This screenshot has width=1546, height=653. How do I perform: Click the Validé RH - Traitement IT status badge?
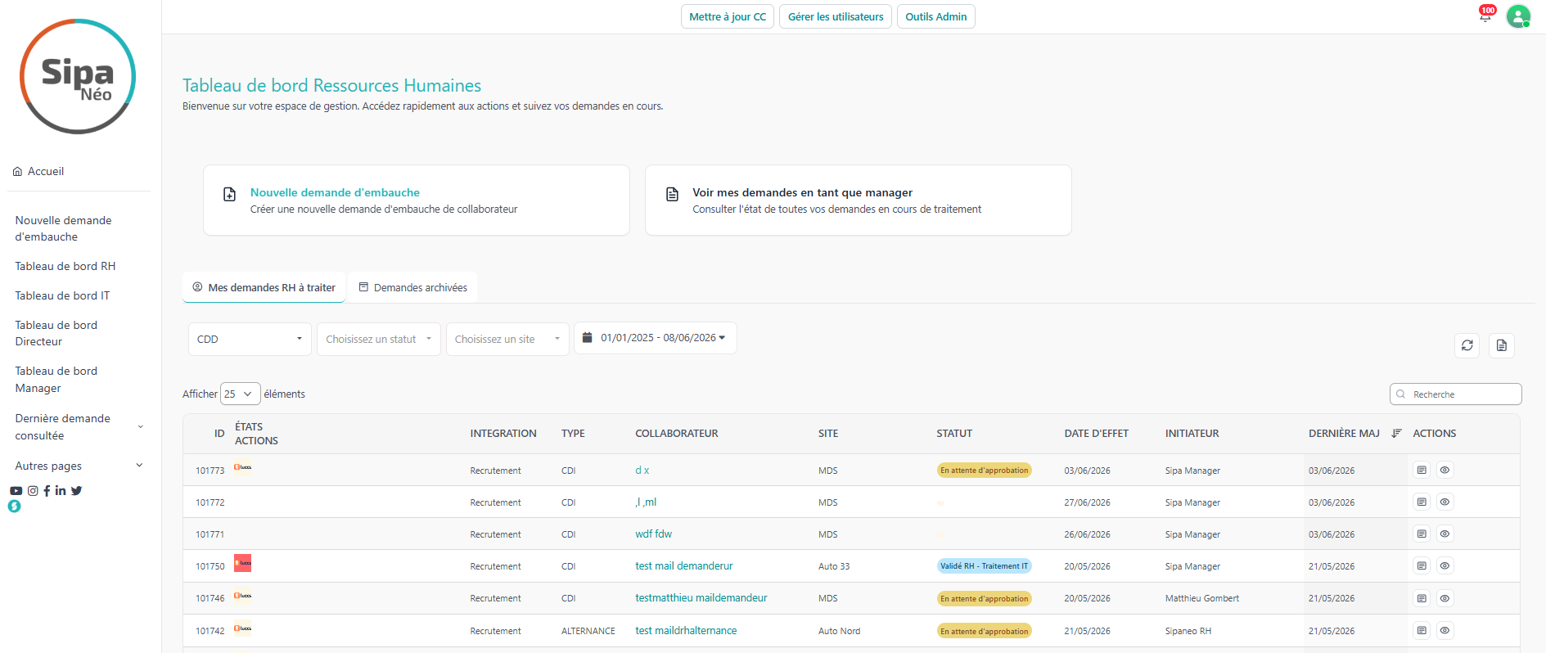[x=985, y=566]
